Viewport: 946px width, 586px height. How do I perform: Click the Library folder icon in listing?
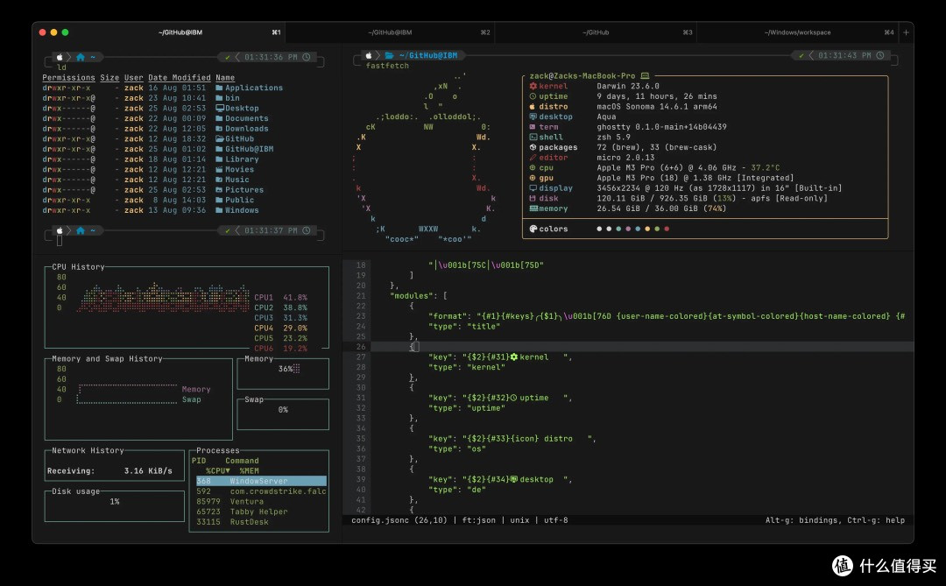[x=219, y=159]
